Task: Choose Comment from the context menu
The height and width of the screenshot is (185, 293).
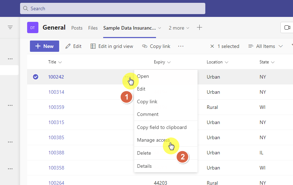Action: pyautogui.click(x=166, y=114)
